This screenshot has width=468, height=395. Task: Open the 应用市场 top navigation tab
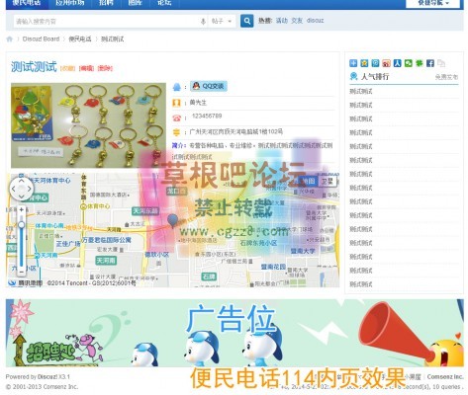click(x=70, y=3)
